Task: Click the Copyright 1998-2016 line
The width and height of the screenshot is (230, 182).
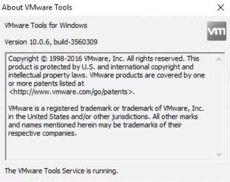Action: click(x=104, y=59)
